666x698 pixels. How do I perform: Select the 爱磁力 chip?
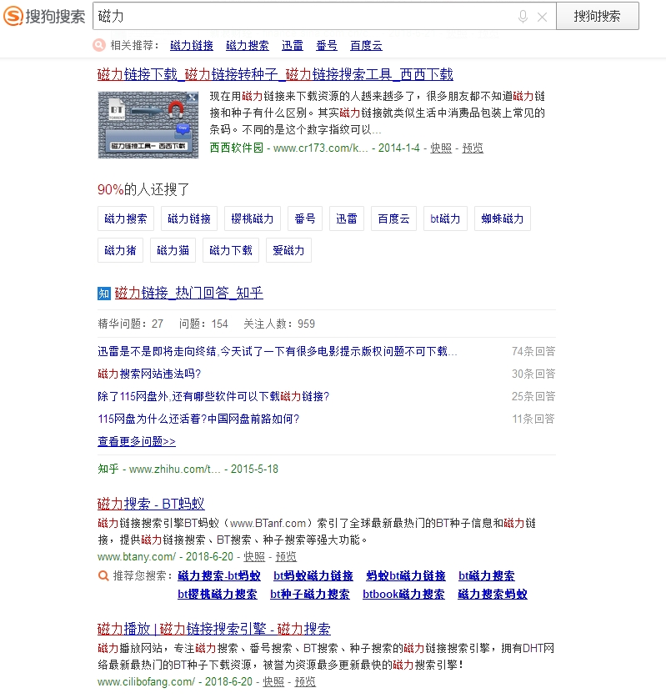288,251
